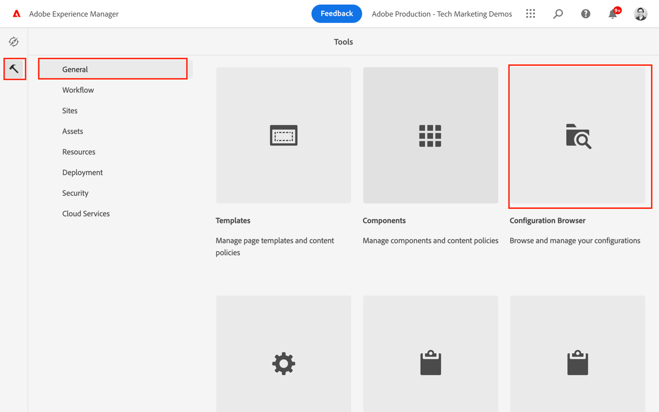Click the Feedback button
The image size is (659, 412).
(x=337, y=14)
